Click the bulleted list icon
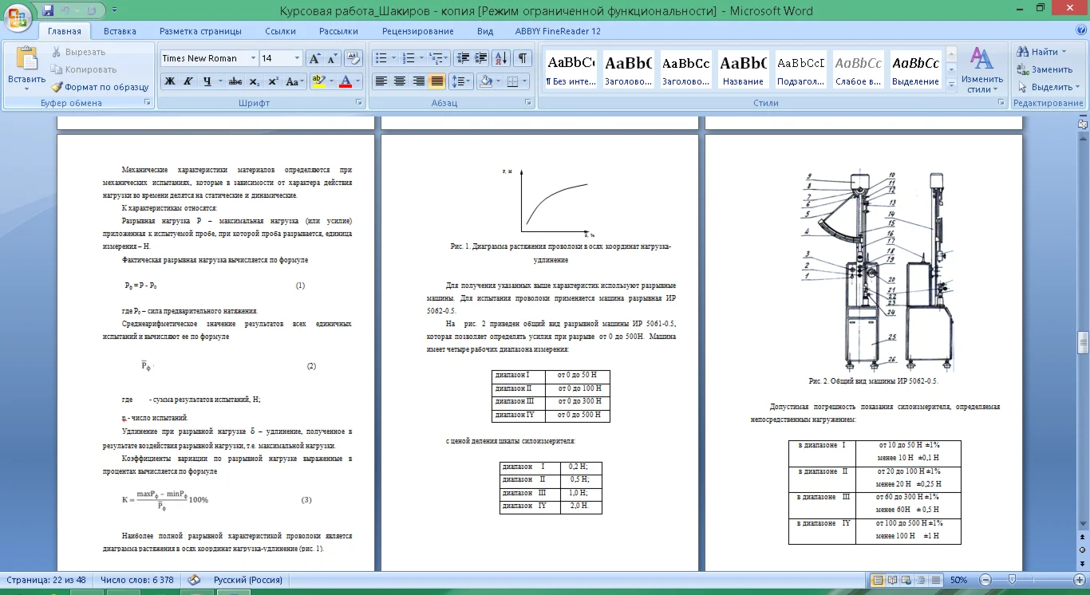The width and height of the screenshot is (1090, 595). (381, 58)
